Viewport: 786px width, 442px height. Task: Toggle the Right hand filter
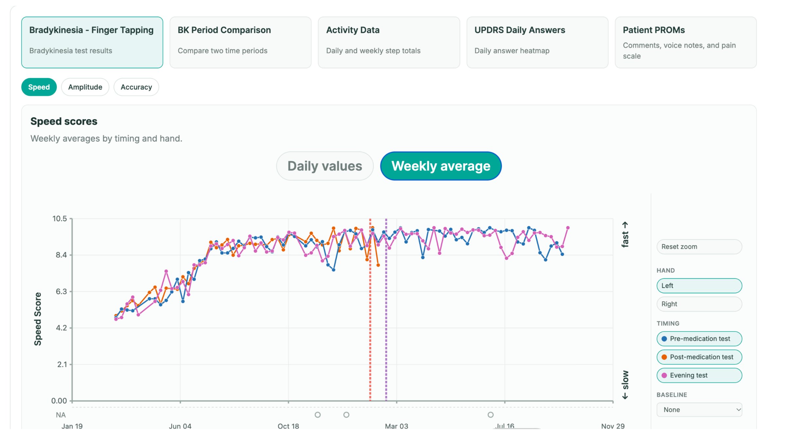tap(699, 304)
